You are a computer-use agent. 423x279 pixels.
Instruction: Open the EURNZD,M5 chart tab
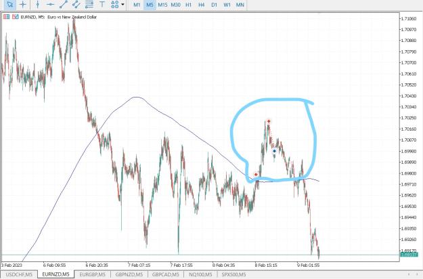pos(56,274)
